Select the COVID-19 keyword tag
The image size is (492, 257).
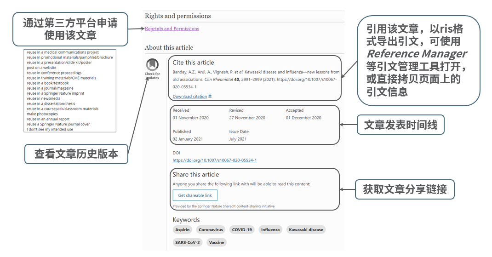tap(242, 230)
